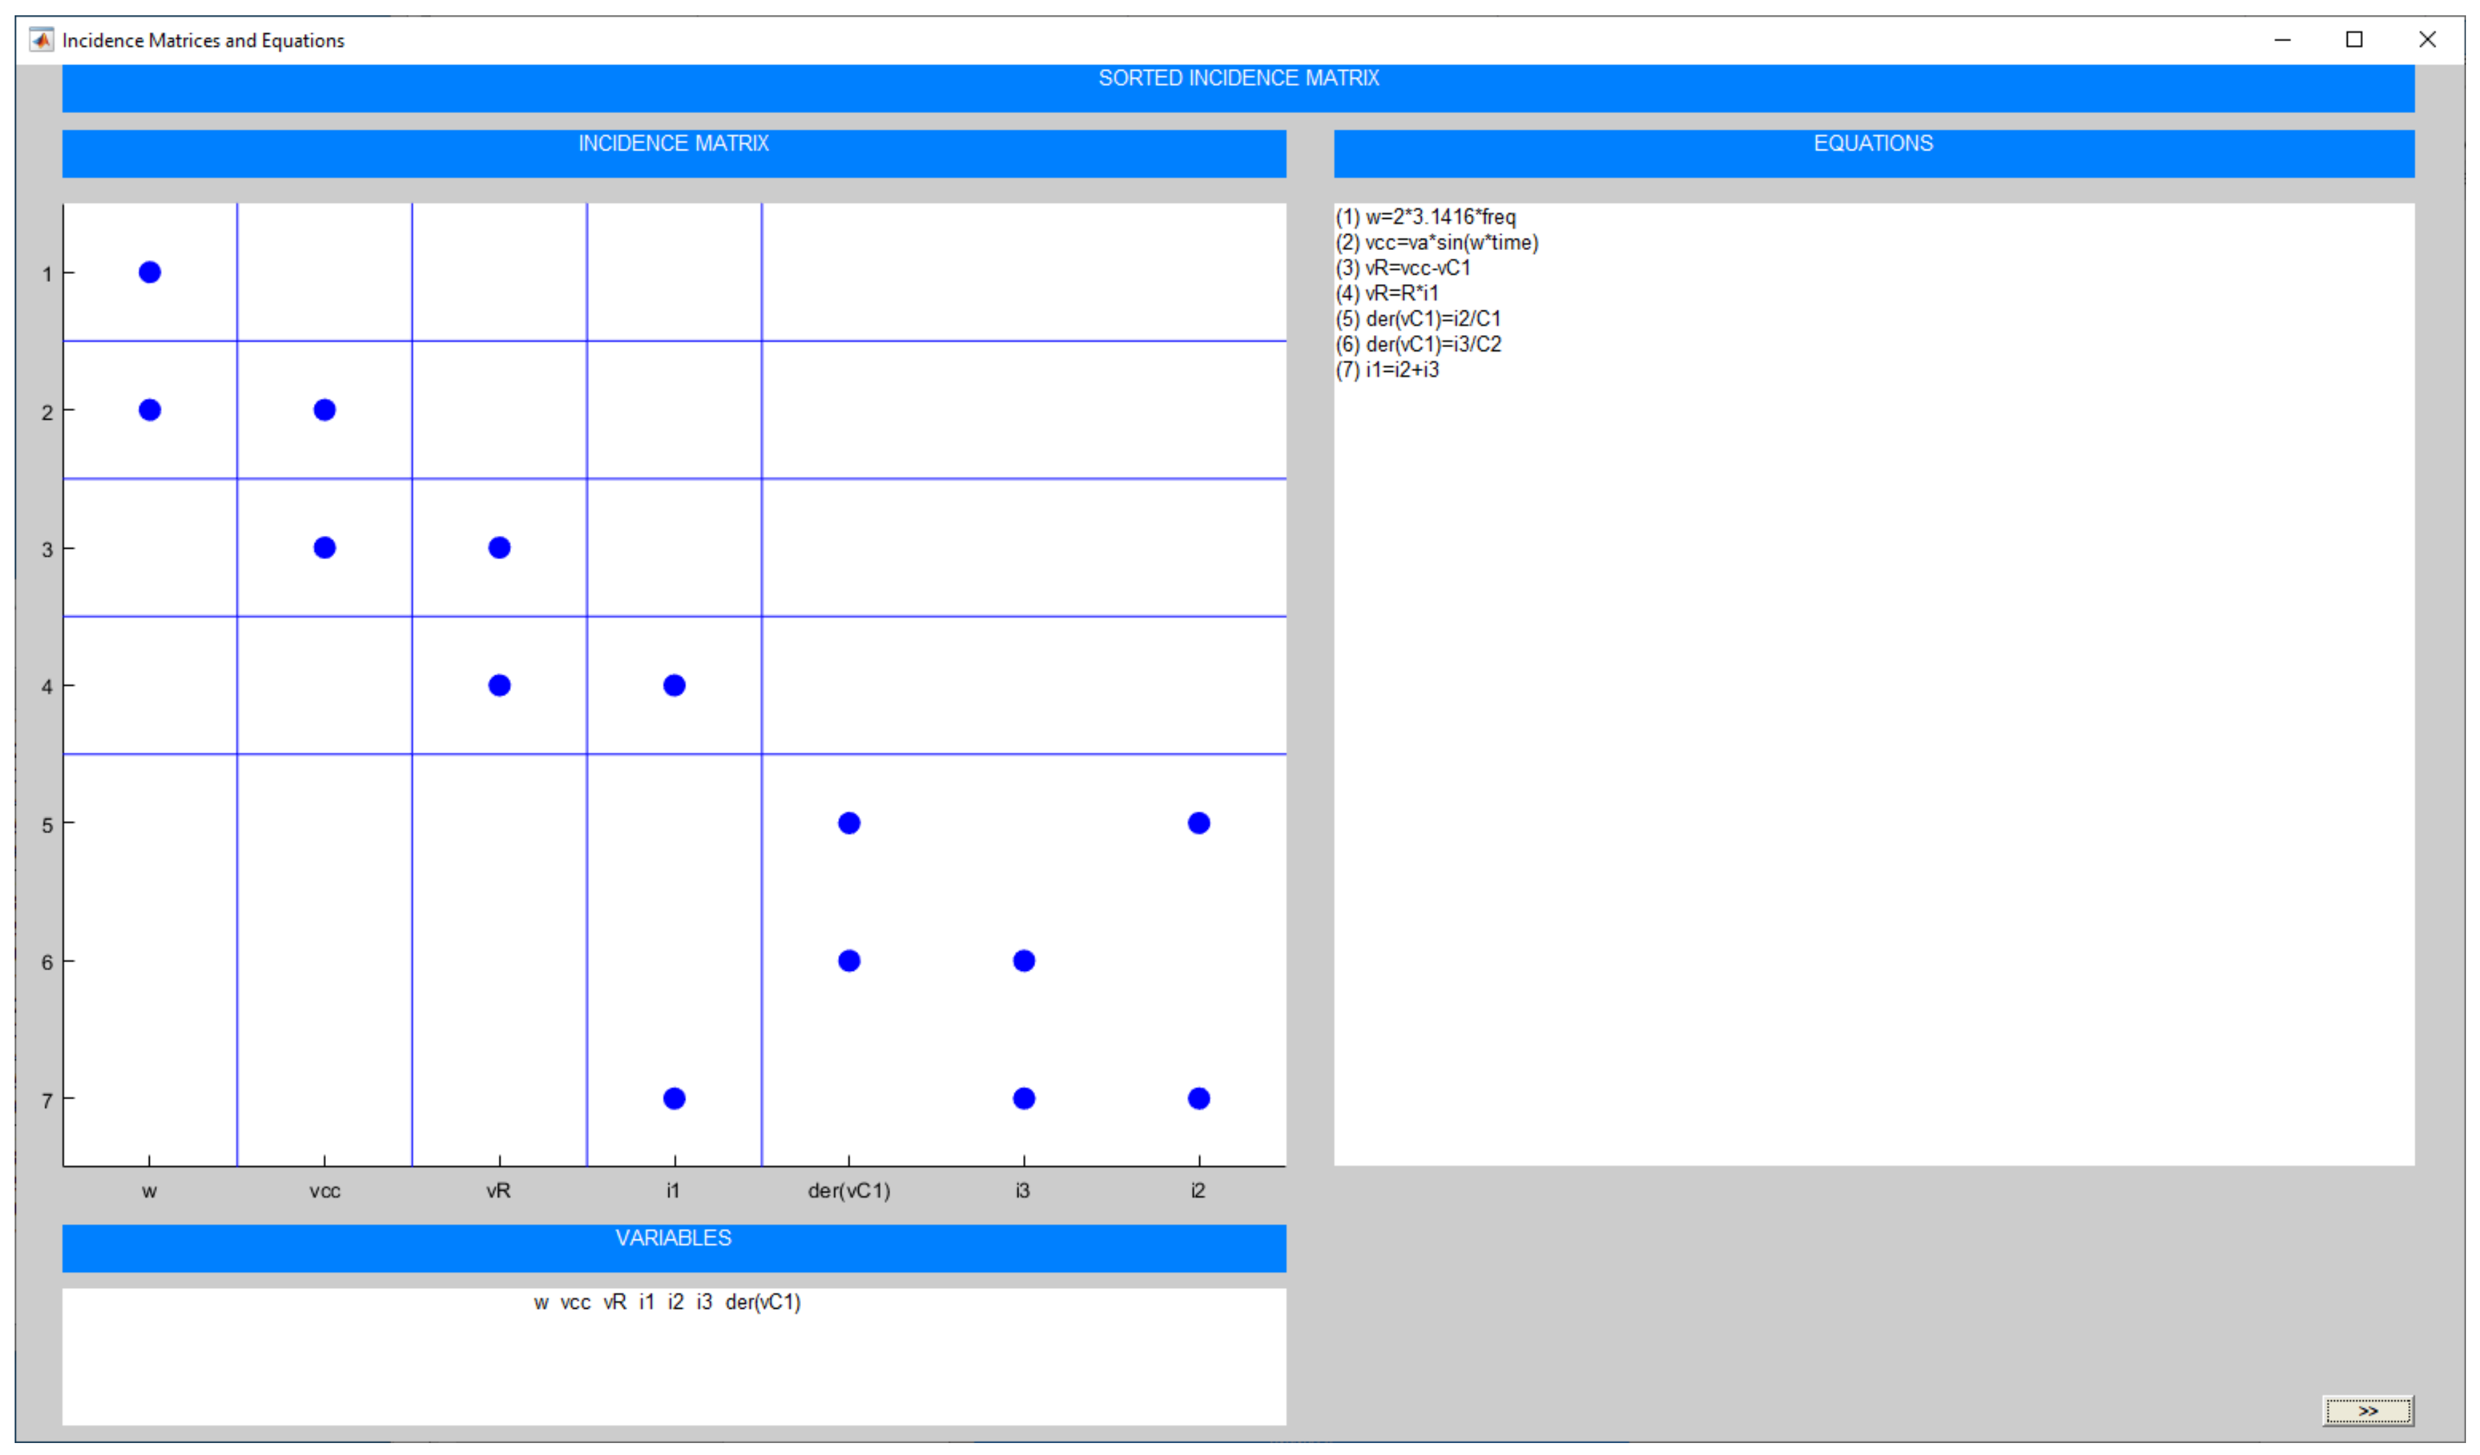This screenshot has height=1455, width=2480.
Task: Click the dot at row 3, column vR
Action: click(x=500, y=548)
